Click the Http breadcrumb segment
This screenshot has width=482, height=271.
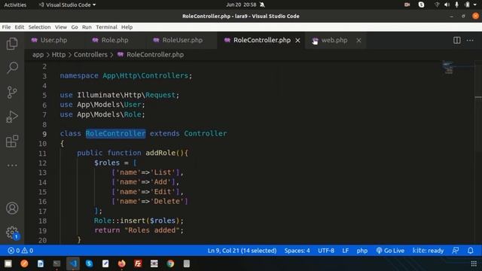(59, 55)
